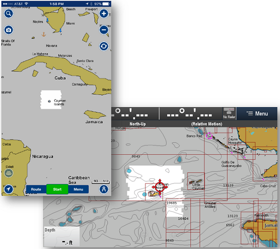Click the (Relative Motion) mode label

[207, 124]
